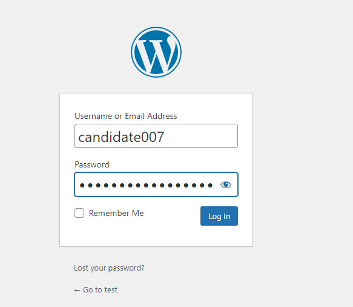Screen dimensions: 353x307
Task: Click empty white area inside login form
Action: [156, 236]
